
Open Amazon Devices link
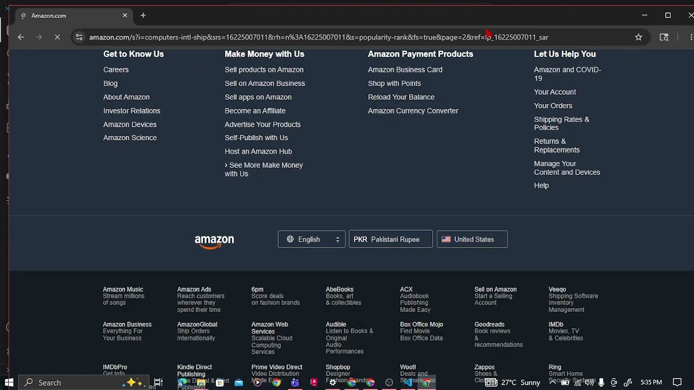point(130,125)
